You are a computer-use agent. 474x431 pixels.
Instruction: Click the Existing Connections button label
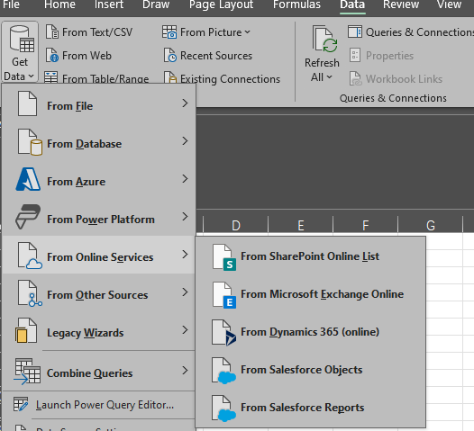[x=231, y=79]
